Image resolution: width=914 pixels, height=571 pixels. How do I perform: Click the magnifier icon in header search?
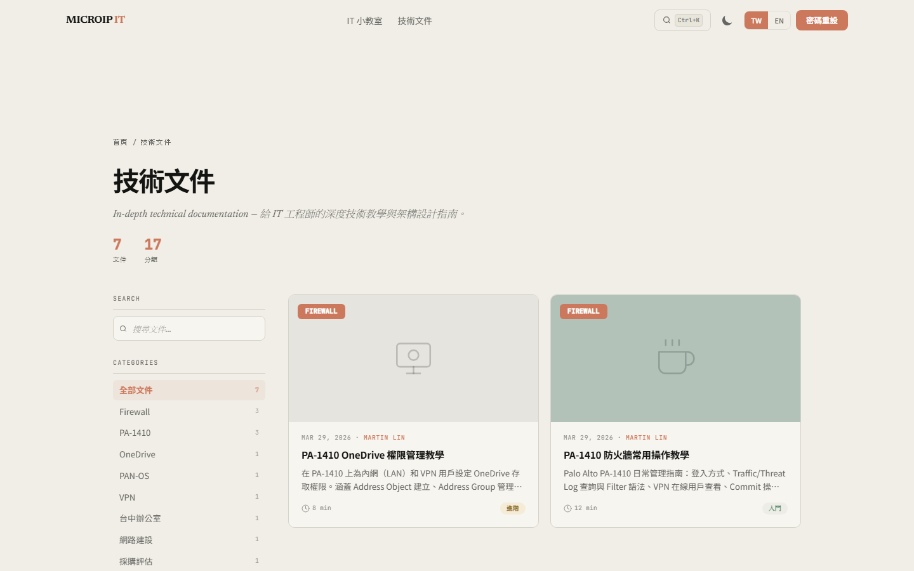pyautogui.click(x=666, y=20)
